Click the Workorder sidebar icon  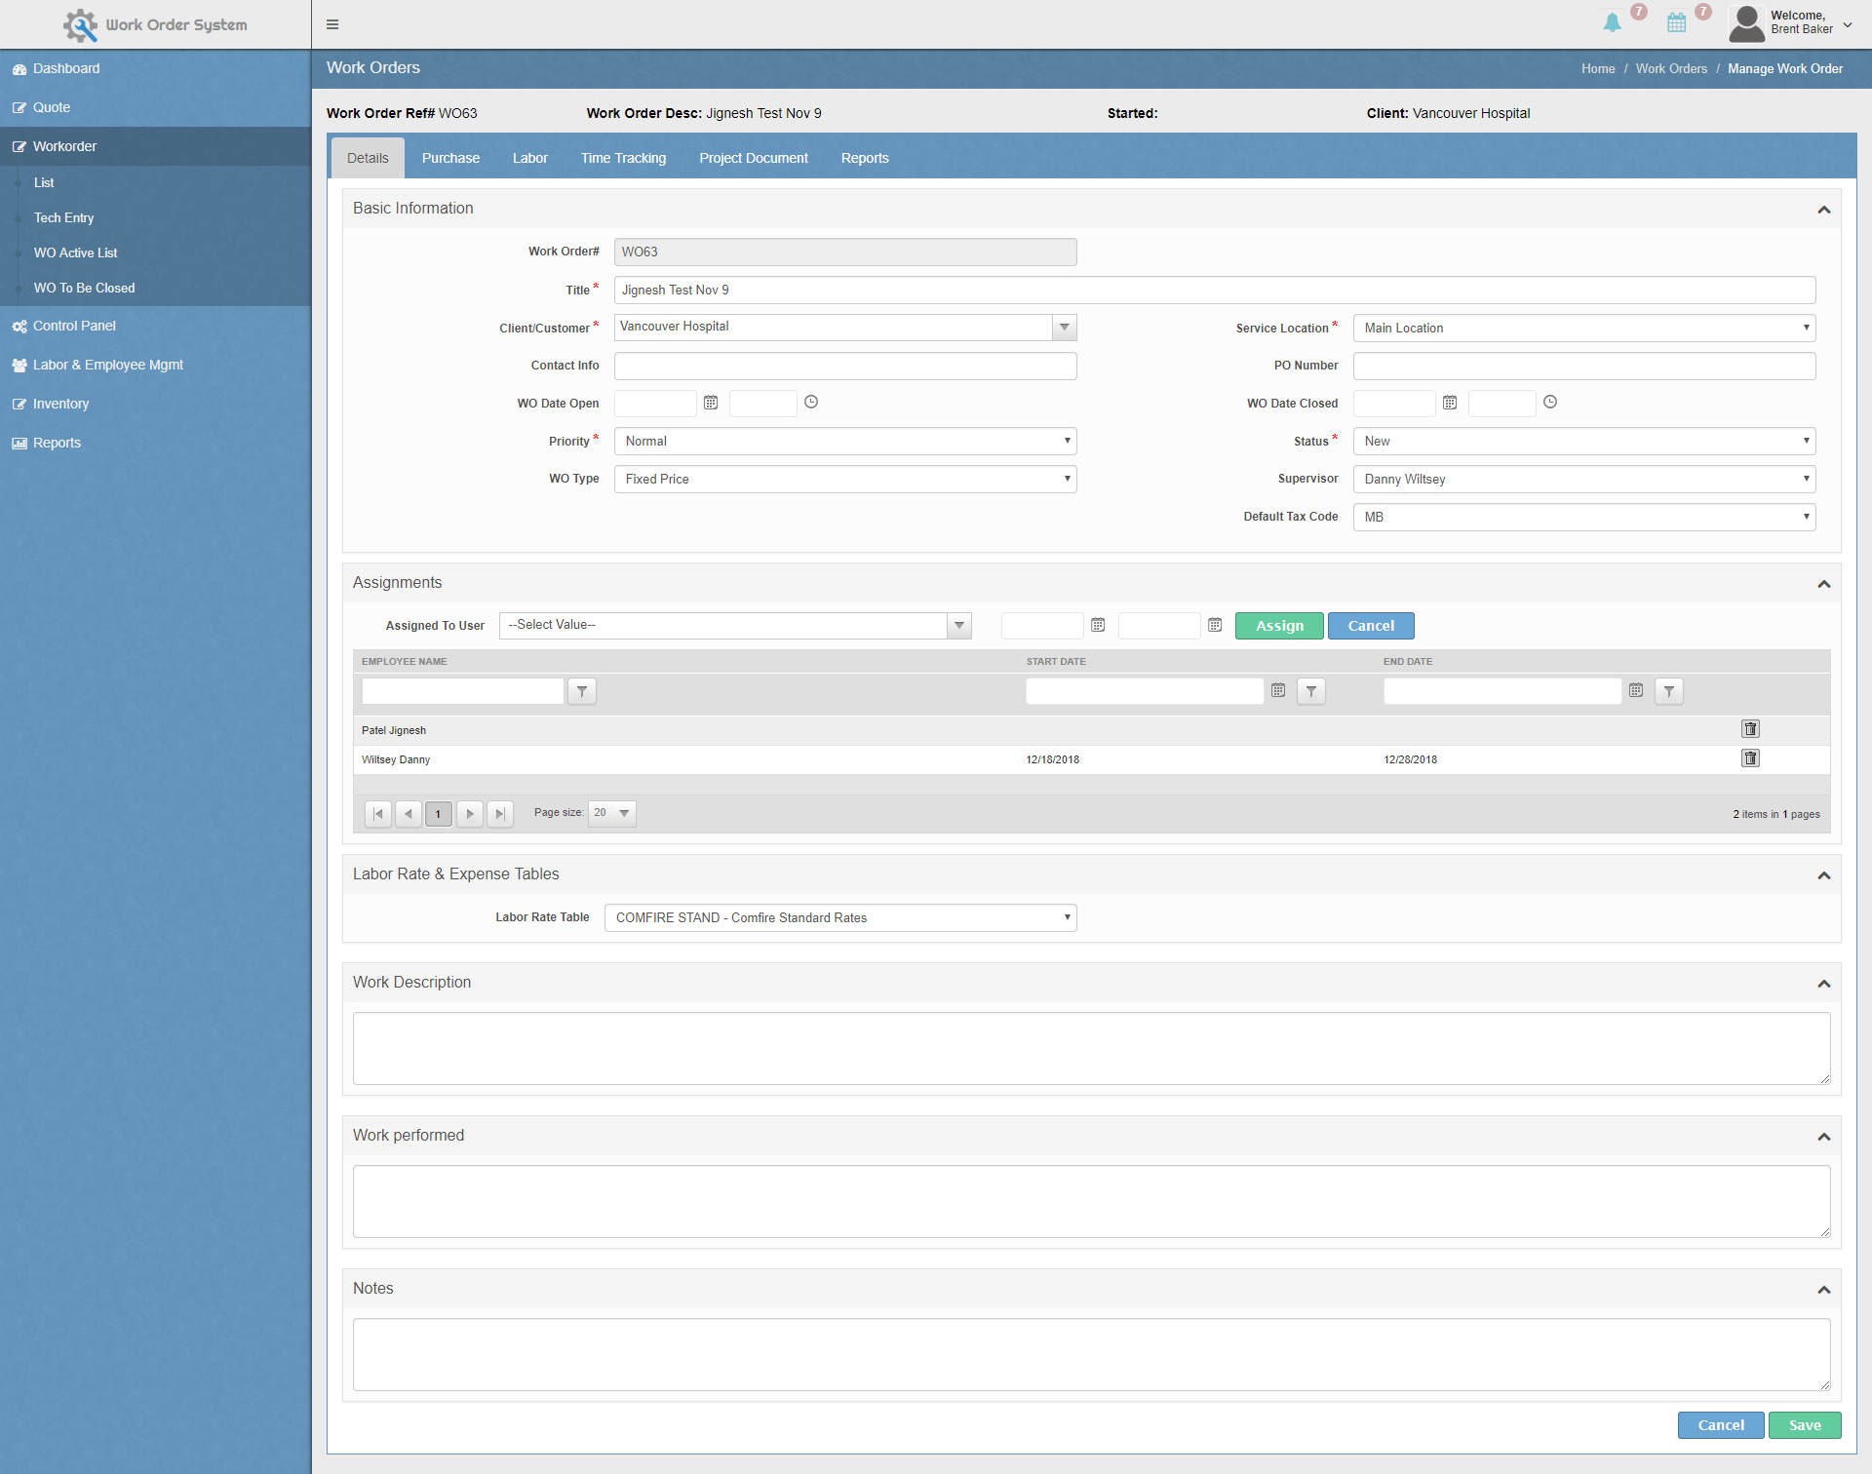coord(21,146)
